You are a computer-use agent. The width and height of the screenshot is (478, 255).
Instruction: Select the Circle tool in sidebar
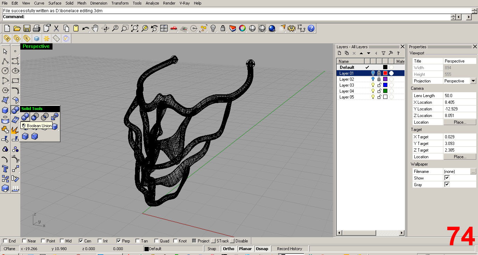[x=5, y=71]
